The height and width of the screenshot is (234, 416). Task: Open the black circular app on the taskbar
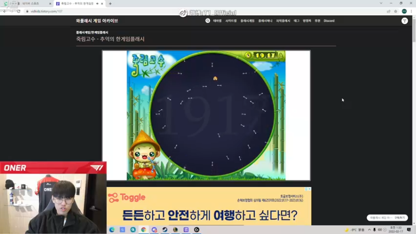(x=197, y=229)
